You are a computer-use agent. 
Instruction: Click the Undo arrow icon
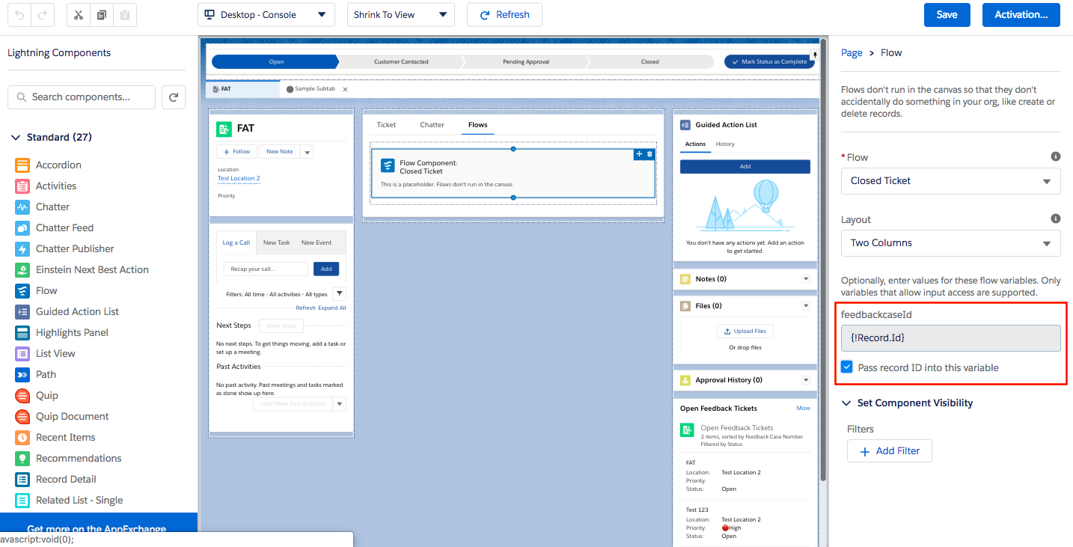[x=20, y=15]
